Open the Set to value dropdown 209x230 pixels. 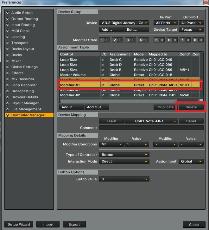pos(124,179)
